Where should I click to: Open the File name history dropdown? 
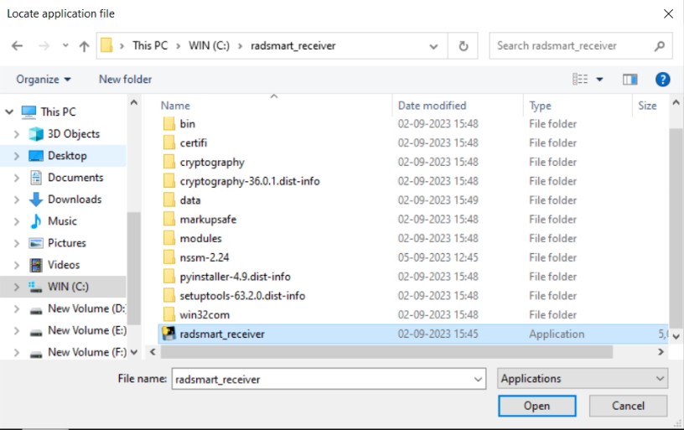tap(478, 379)
